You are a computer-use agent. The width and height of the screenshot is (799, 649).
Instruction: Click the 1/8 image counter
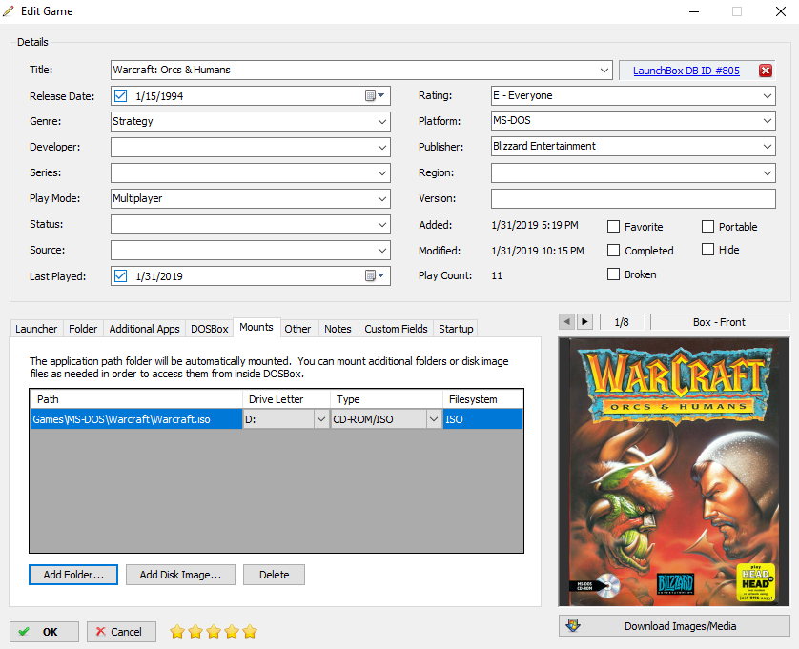[x=622, y=322]
